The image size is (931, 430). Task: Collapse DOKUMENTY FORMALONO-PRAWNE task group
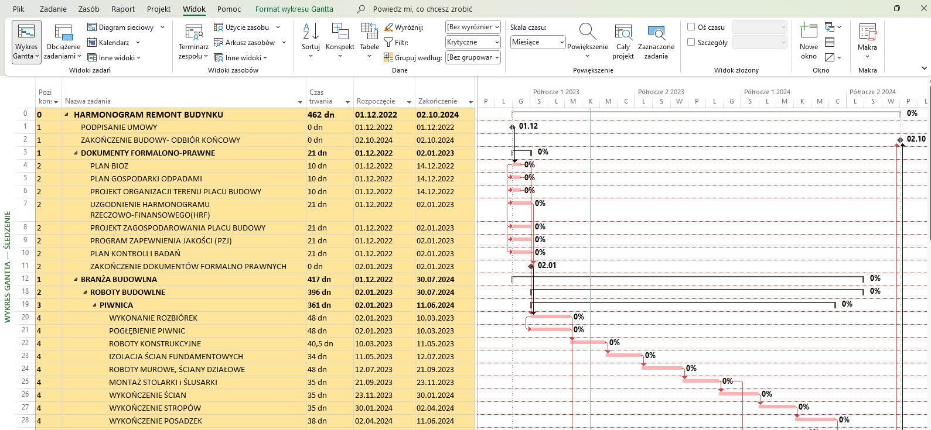pyautogui.click(x=76, y=153)
